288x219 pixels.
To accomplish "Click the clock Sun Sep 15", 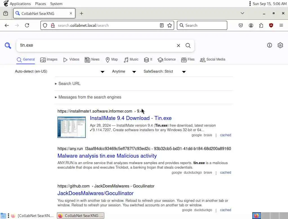I will (x=269, y=4).
